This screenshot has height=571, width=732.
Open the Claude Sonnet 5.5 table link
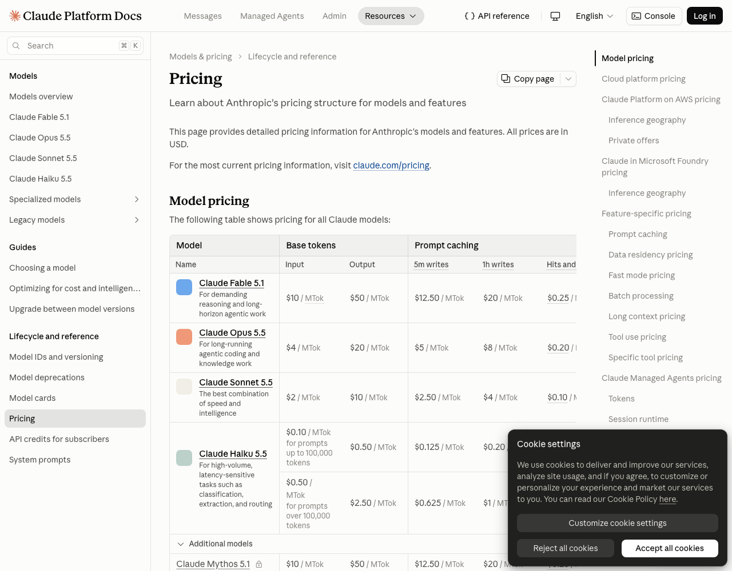[x=236, y=383]
